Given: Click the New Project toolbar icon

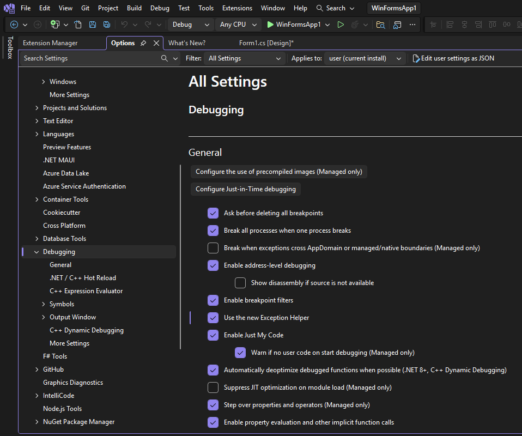Looking at the screenshot, I should (55, 25).
